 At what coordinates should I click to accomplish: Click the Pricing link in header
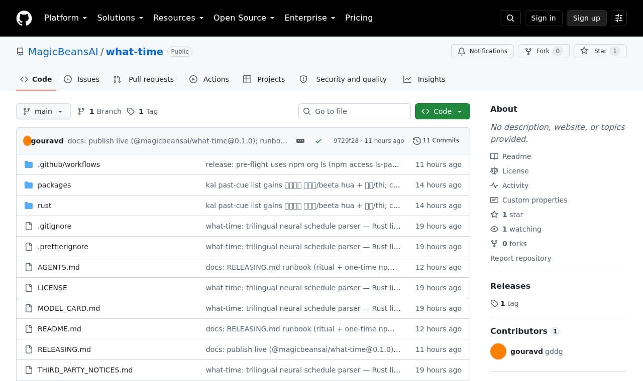tap(359, 18)
